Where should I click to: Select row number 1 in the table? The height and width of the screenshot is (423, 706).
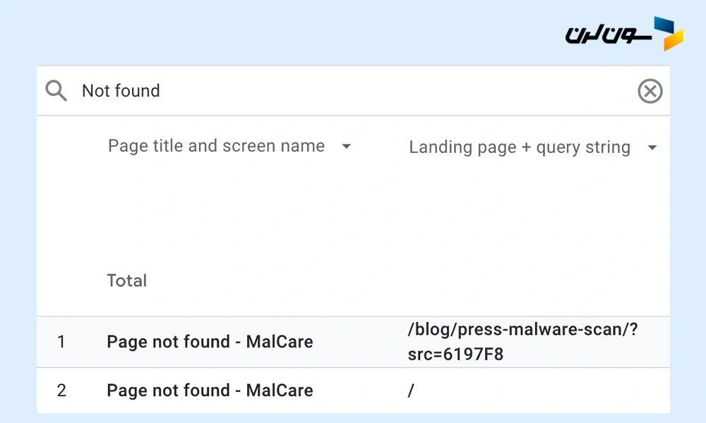(x=61, y=342)
